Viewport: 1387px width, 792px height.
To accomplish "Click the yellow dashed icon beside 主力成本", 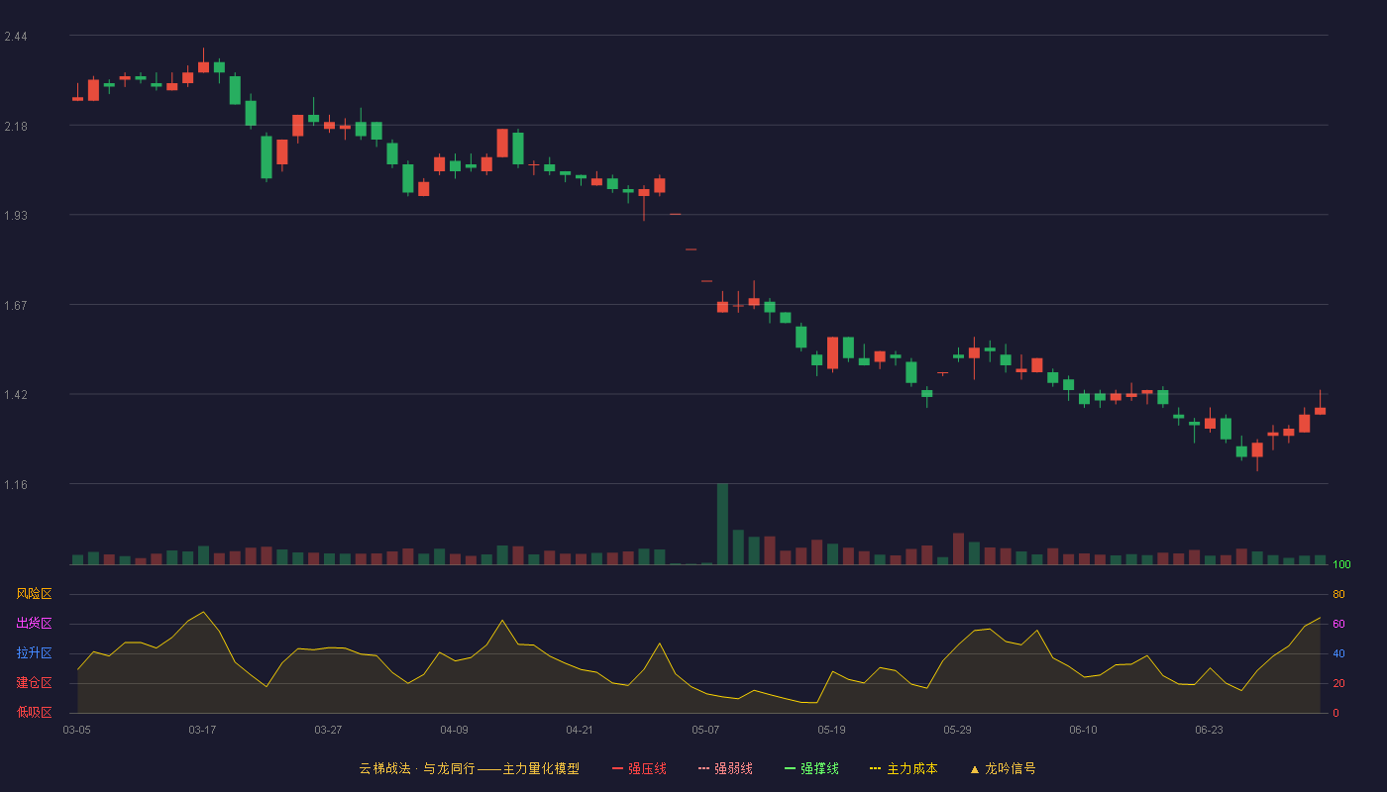I will click(x=875, y=768).
